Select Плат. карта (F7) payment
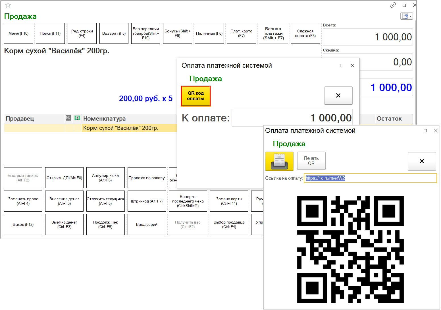 241,33
